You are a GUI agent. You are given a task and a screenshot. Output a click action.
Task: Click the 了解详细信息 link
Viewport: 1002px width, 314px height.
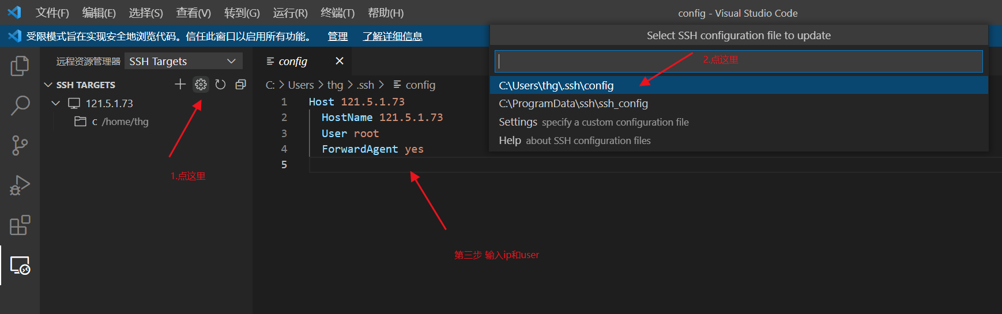click(x=392, y=36)
